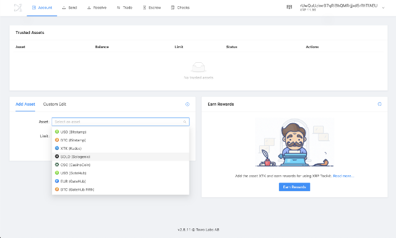Image resolution: width=396 pixels, height=238 pixels.
Task: Click the wallet layout icon beside address
Action: point(289,7)
